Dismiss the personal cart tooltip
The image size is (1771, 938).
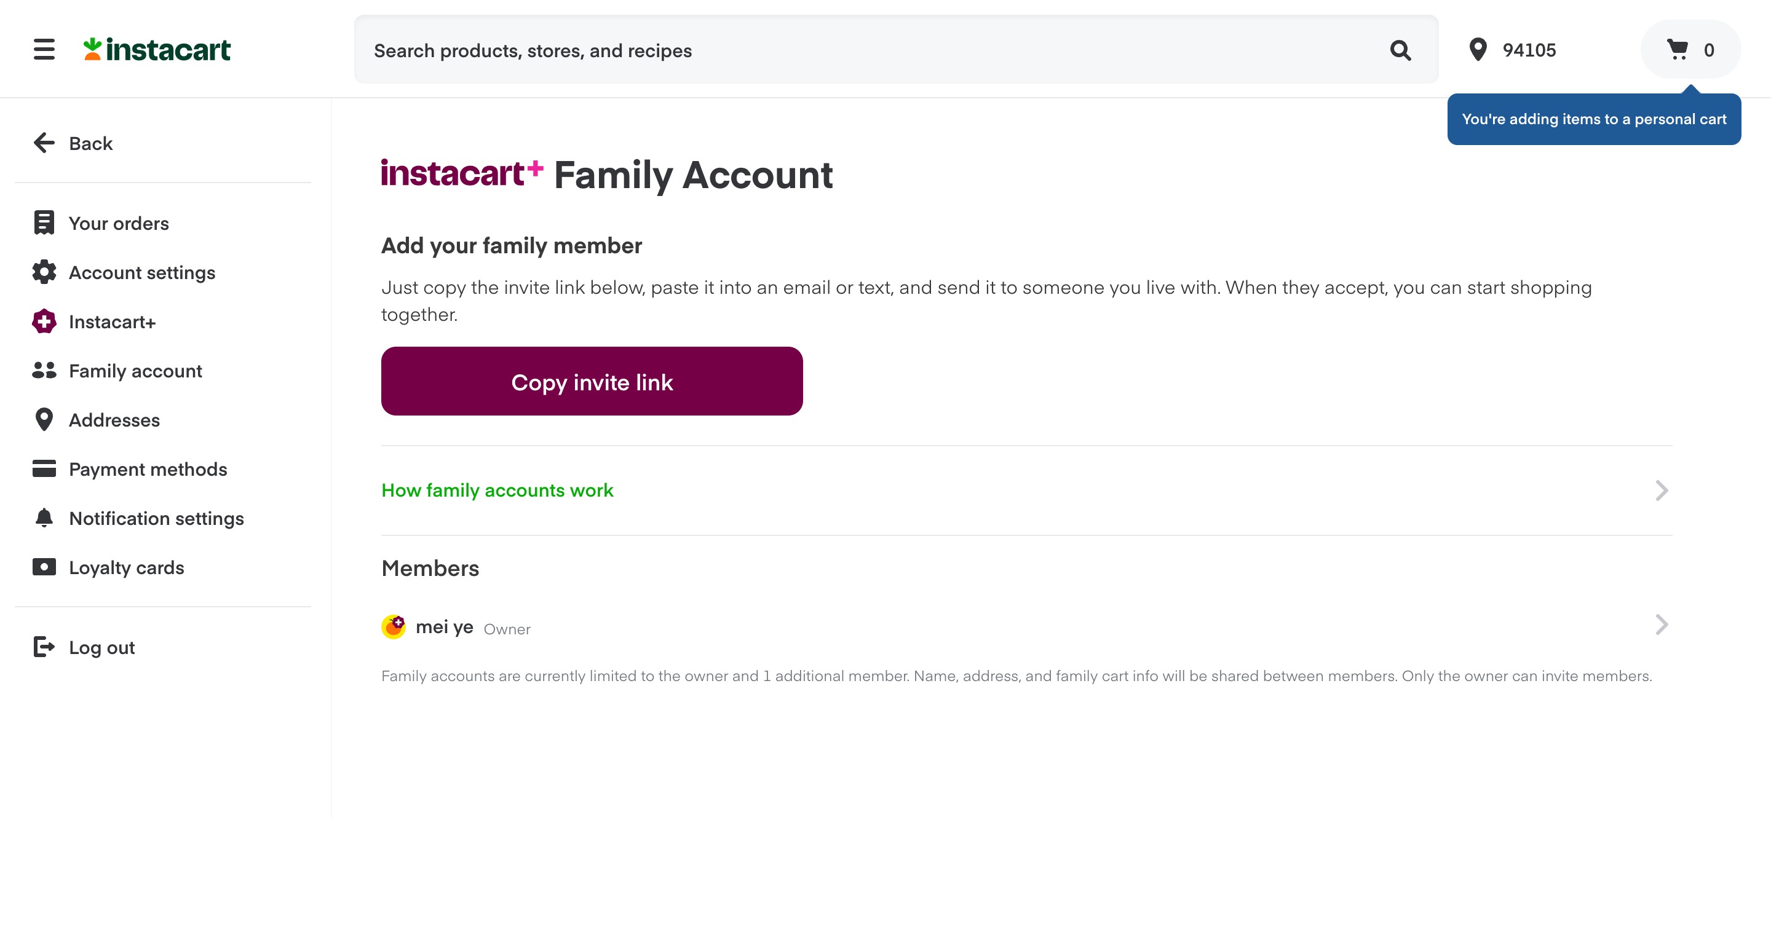tap(1594, 119)
